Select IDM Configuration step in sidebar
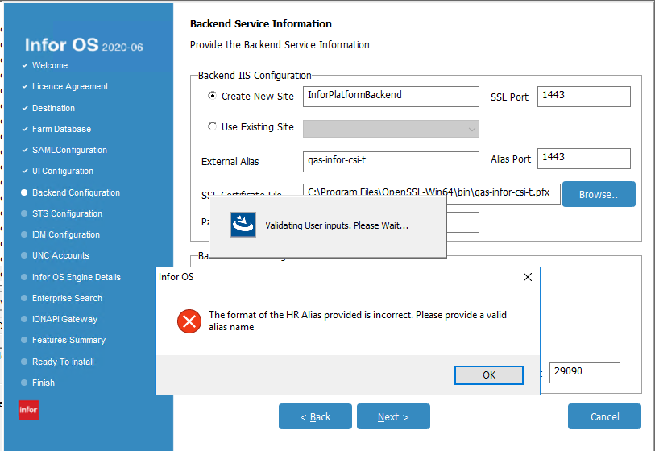 pyautogui.click(x=66, y=234)
